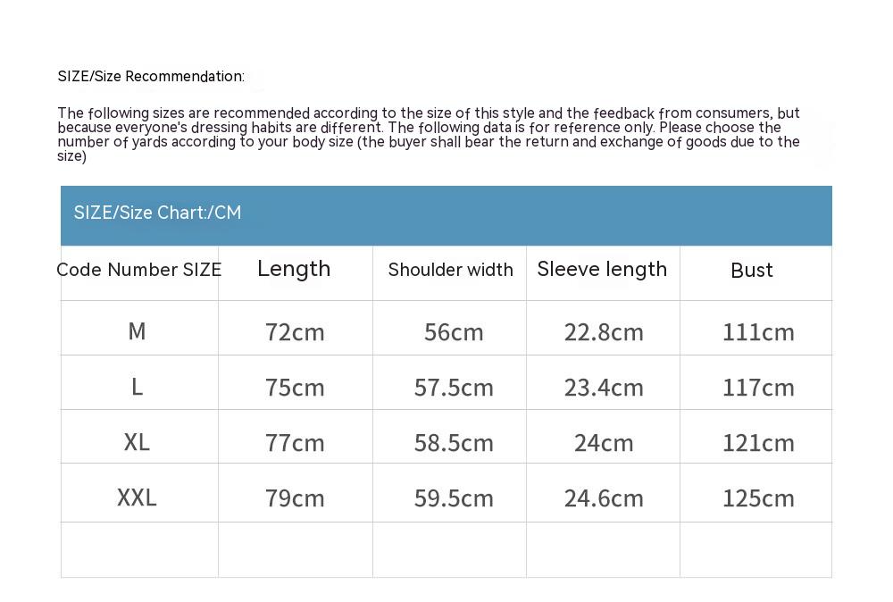Select the 58.5cm shoulder width cell
The image size is (893, 602).
[x=454, y=443]
